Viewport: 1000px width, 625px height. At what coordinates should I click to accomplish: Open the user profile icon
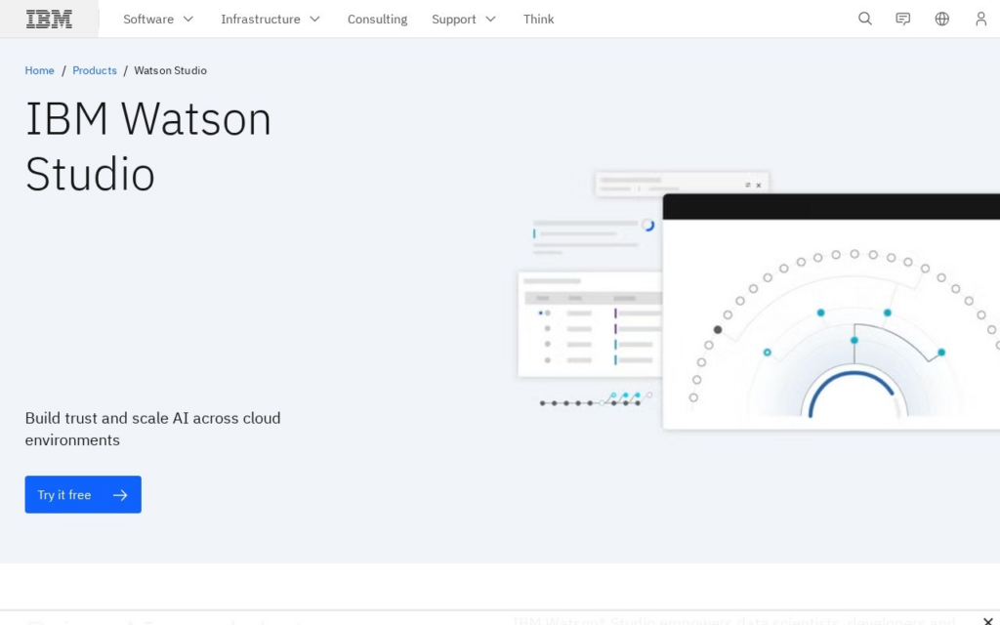[980, 19]
